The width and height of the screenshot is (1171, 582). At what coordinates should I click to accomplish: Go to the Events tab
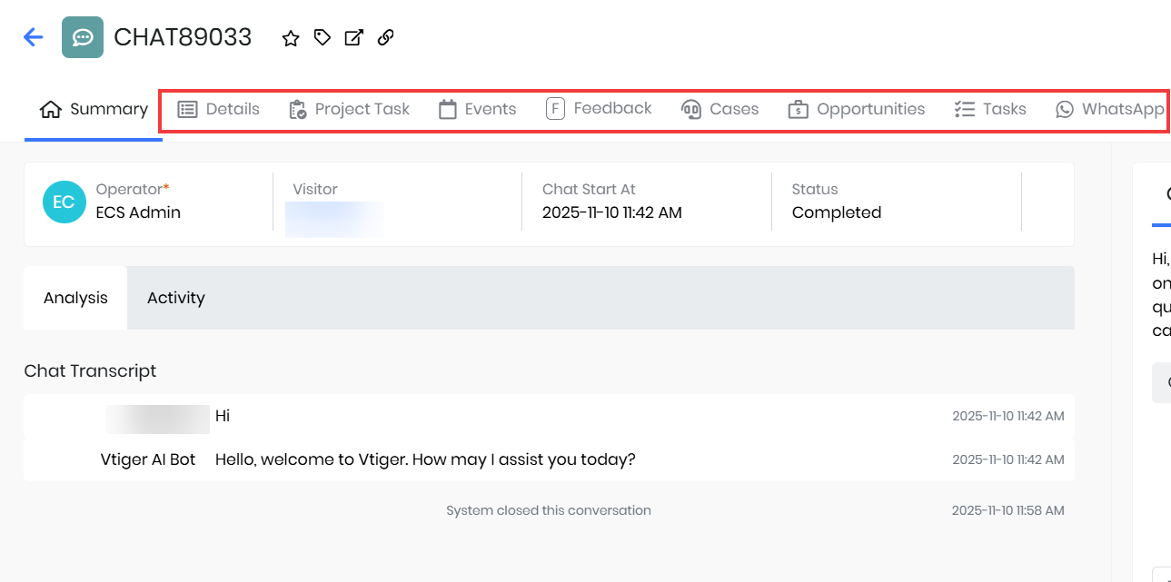pos(478,110)
